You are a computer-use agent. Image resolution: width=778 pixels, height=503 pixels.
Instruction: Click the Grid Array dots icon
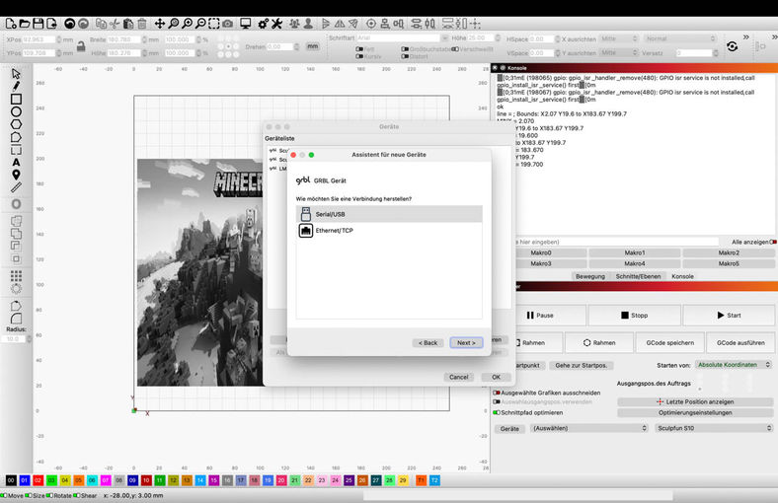point(16,275)
